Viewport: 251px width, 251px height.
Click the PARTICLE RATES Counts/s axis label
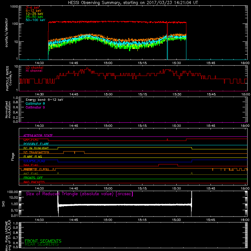(9, 78)
